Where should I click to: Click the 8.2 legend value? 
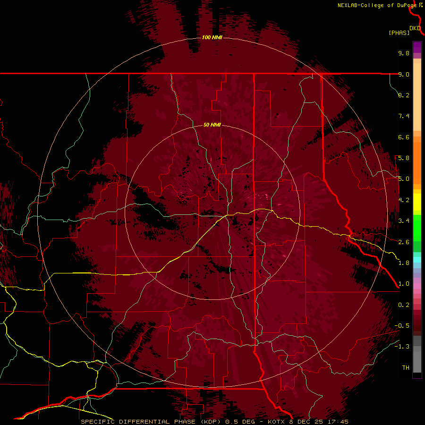coord(404,95)
